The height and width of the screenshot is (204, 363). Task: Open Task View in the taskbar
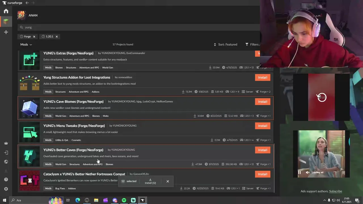click(68, 200)
